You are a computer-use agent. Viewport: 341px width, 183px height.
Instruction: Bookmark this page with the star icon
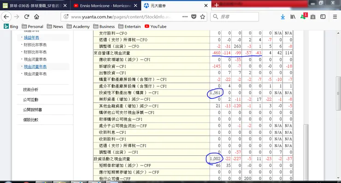(202, 17)
